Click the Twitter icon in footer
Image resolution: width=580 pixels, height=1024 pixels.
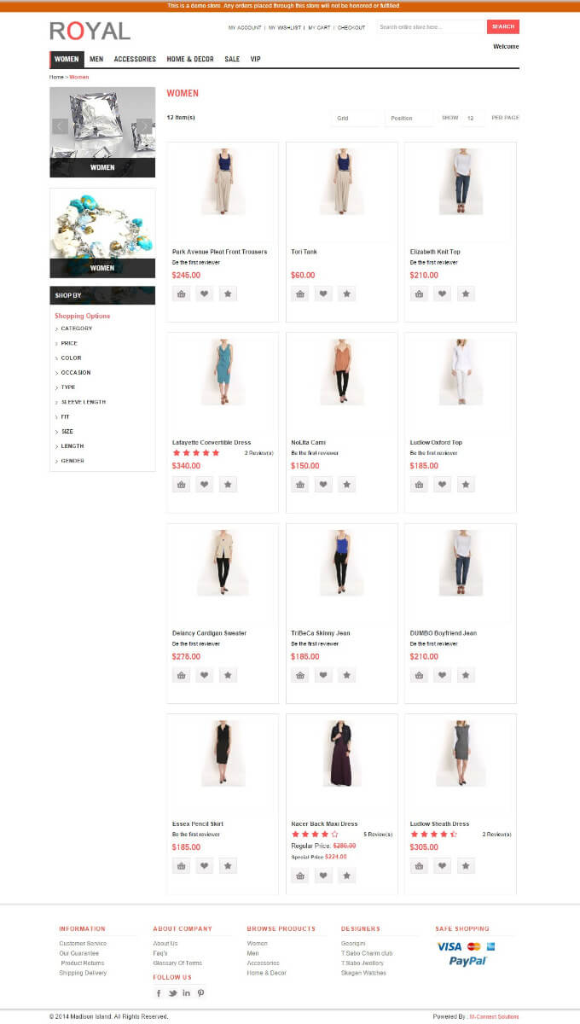click(x=172, y=992)
